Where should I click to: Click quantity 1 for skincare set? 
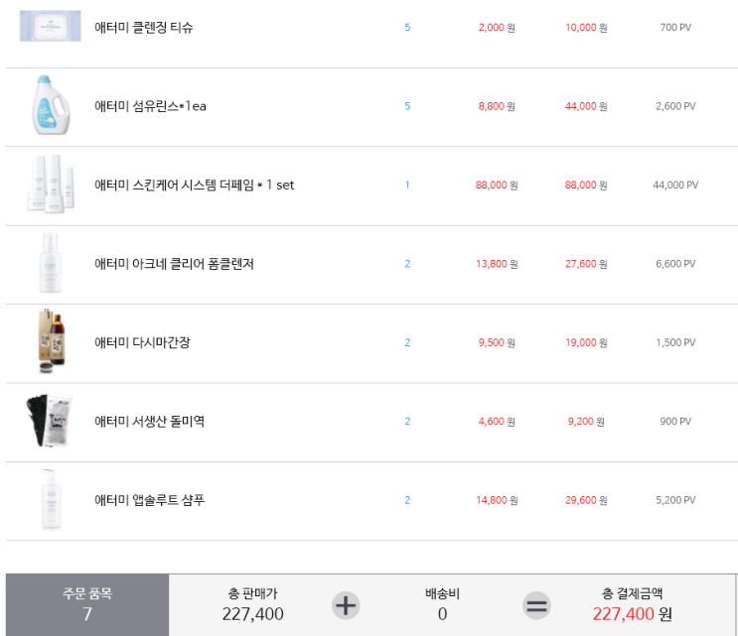tap(407, 186)
